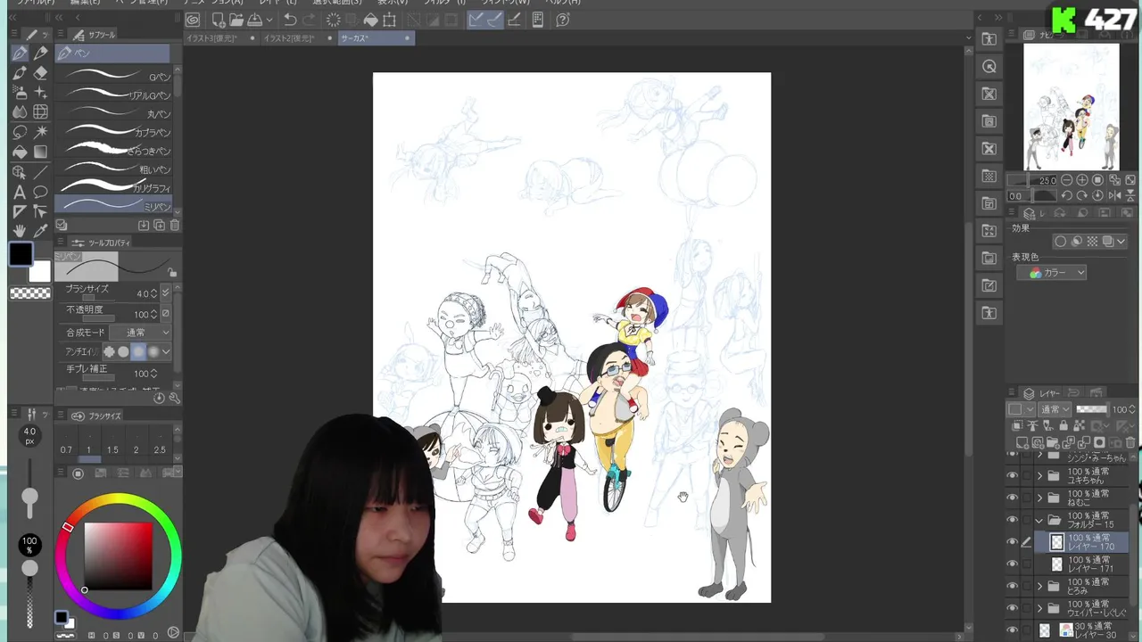Open the layer blend mode 通常 dropdown
The image size is (1142, 642).
1055,409
